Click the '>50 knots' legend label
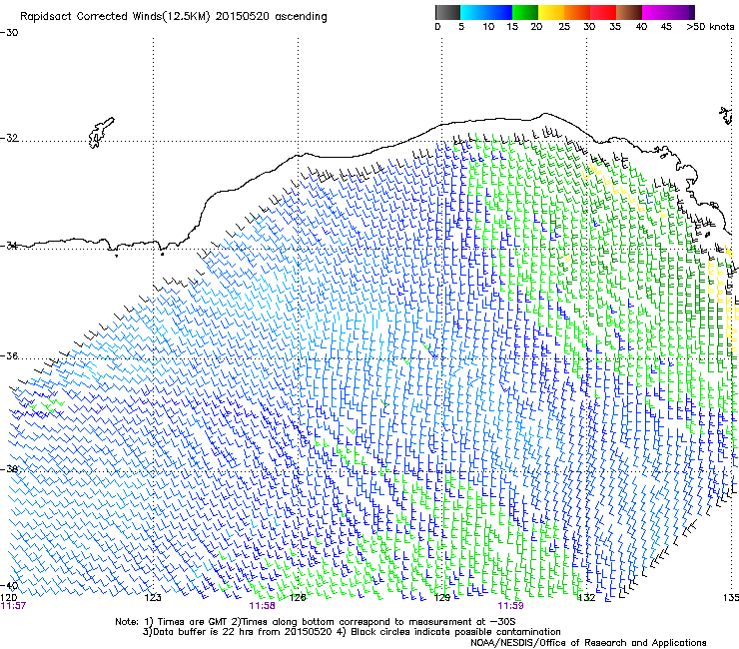Screen dimensions: 739x649 tap(710, 27)
